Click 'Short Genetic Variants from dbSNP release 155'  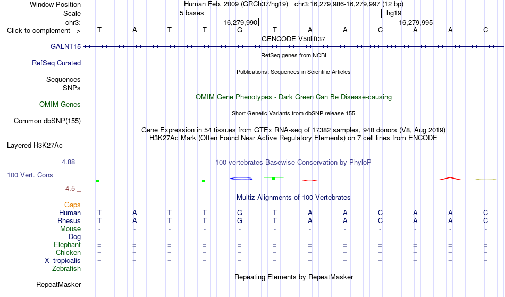pos(293,113)
